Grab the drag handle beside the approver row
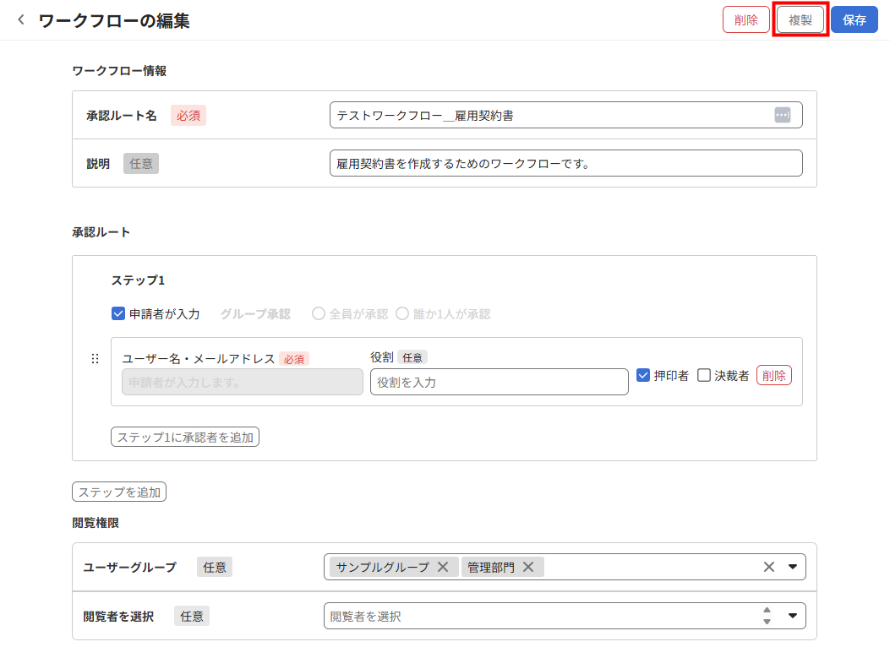 (x=95, y=359)
